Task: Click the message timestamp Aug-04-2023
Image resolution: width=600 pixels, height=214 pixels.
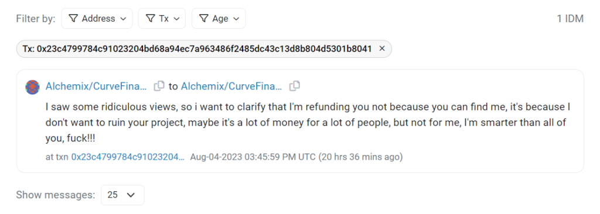Action: [x=253, y=157]
